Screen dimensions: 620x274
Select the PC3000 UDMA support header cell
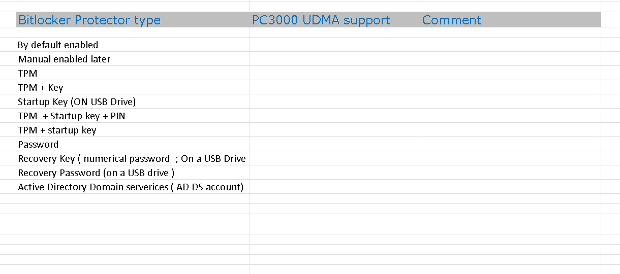point(335,20)
